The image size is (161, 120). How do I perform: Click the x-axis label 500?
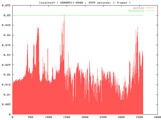30,117
